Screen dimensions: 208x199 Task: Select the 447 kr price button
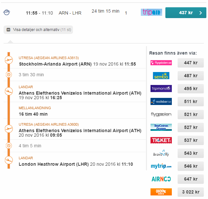(x=191, y=63)
